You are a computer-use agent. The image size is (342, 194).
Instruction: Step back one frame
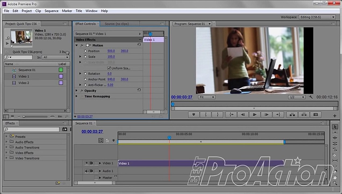243,115
